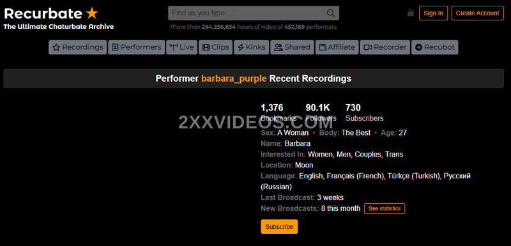Click the 'Location: Moon' text
This screenshot has width=511, height=246.
(x=287, y=165)
